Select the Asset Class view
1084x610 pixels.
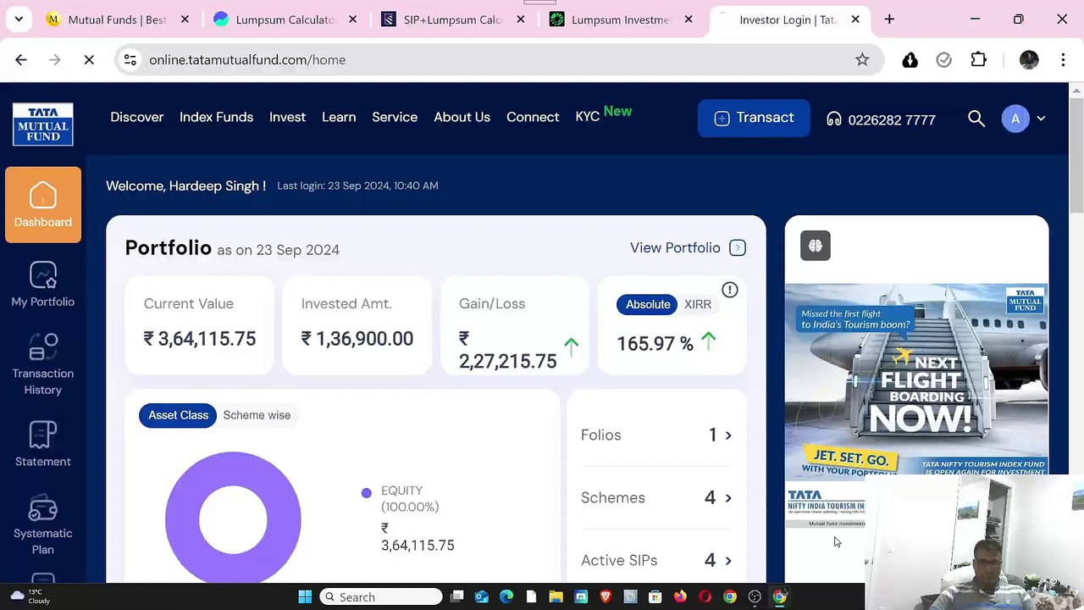[178, 415]
